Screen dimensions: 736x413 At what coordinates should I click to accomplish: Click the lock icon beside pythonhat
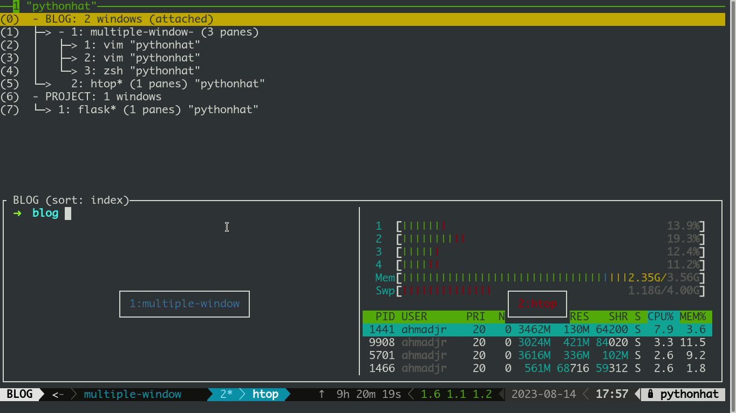coord(651,394)
